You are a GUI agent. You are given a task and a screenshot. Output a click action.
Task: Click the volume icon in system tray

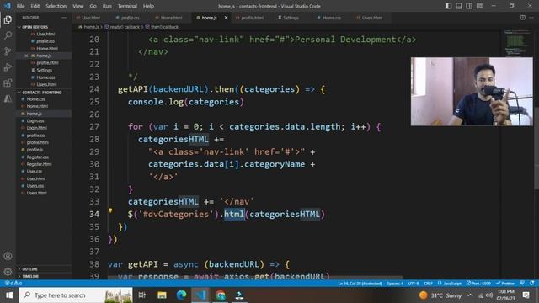[x=489, y=295]
